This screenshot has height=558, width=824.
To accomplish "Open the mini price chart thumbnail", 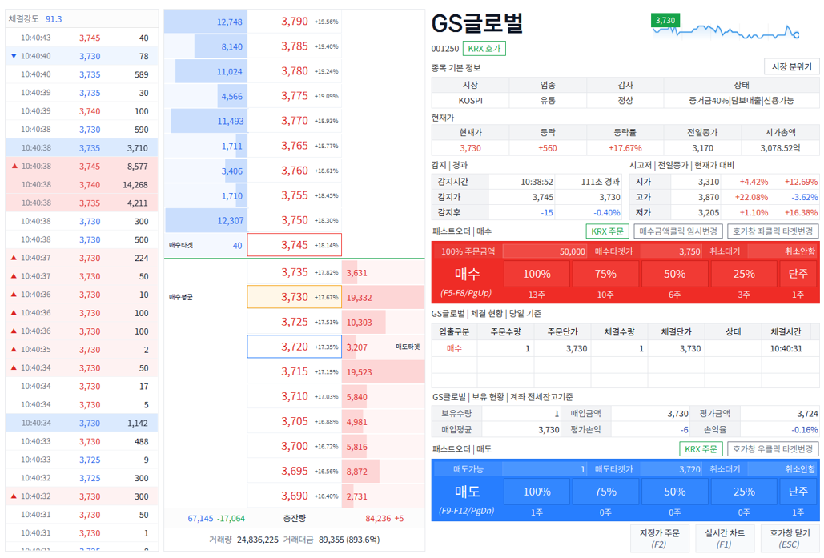I will pyautogui.click(x=726, y=29).
